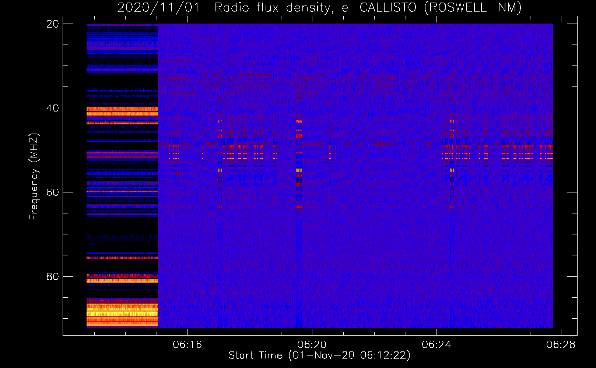Click the 20 MHz frequency tick label

point(53,24)
